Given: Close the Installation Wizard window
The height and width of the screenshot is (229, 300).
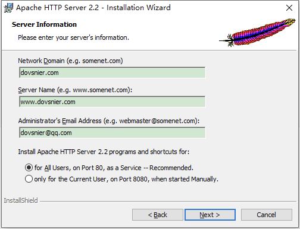Looking at the screenshot, I should coord(289,8).
